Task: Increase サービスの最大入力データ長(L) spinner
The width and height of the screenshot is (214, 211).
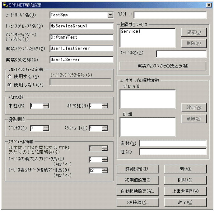Action: (x=105, y=158)
